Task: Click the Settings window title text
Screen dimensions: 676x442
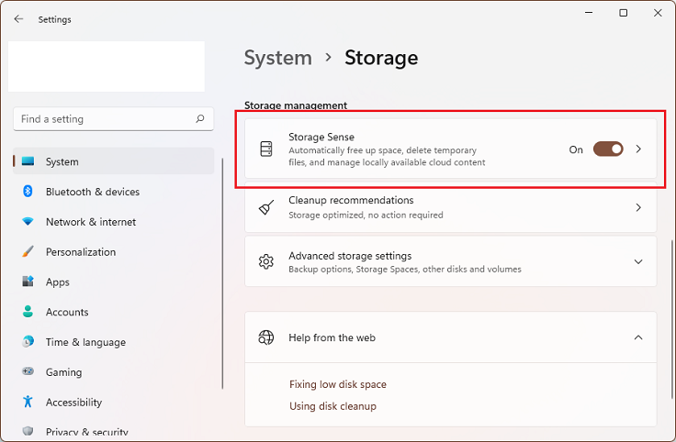Action: click(55, 19)
